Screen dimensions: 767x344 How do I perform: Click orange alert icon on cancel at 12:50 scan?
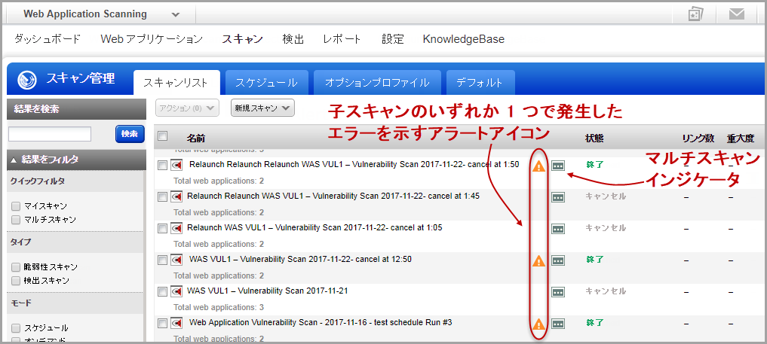538,260
